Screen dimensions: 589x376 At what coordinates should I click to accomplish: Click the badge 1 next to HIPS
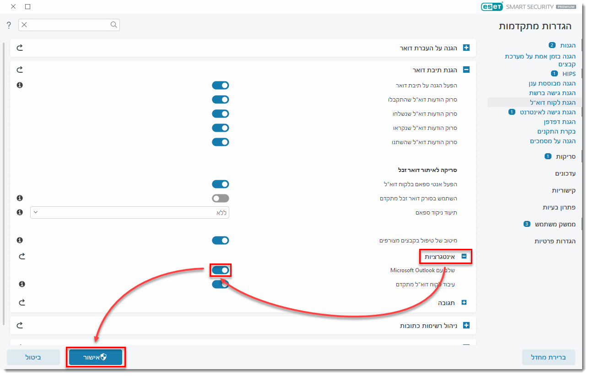(554, 74)
